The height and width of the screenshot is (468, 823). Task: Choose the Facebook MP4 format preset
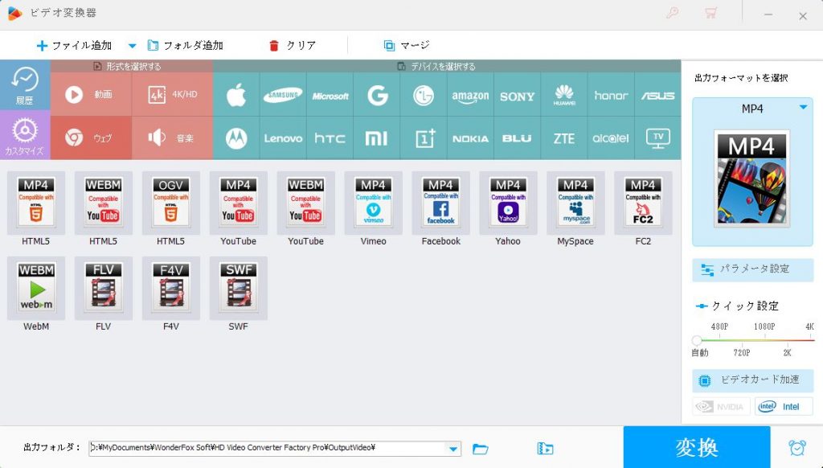[440, 208]
